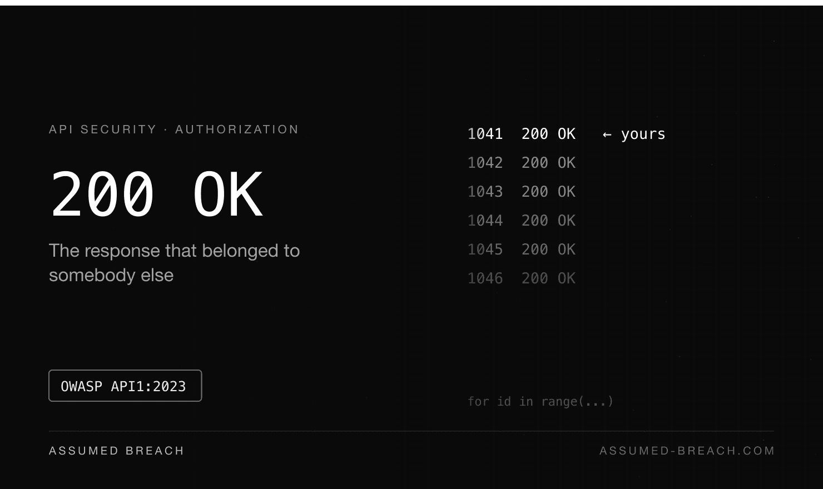The height and width of the screenshot is (489, 823).
Task: Click the horizontal footer divider line
Action: click(411, 431)
